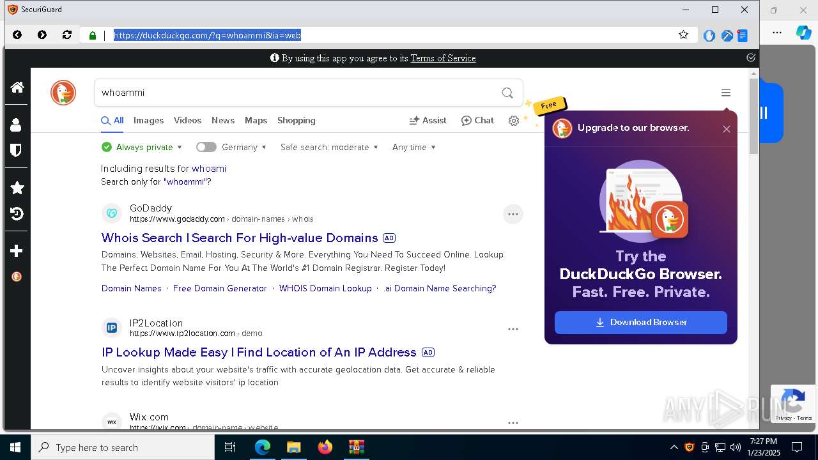Click the whoami suggested search link
The height and width of the screenshot is (460, 818).
pyautogui.click(x=209, y=169)
